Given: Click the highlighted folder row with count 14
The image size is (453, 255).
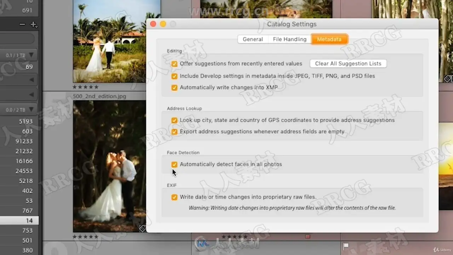Looking at the screenshot, I should [x=19, y=221].
